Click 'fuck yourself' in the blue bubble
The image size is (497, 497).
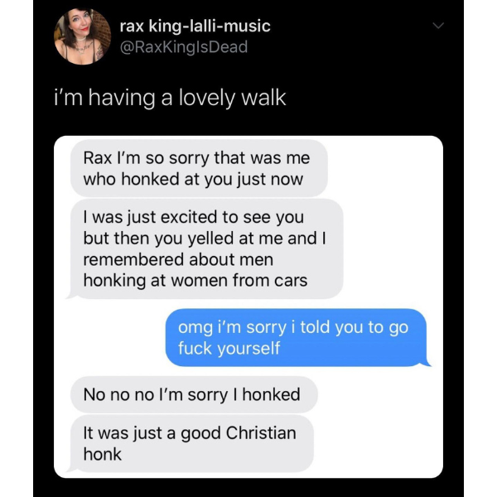pos(229,349)
